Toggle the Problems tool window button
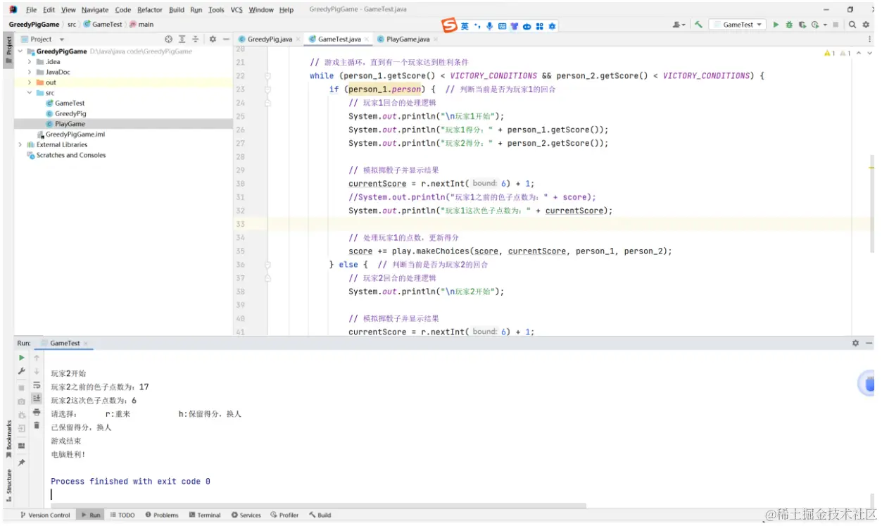 (x=163, y=515)
